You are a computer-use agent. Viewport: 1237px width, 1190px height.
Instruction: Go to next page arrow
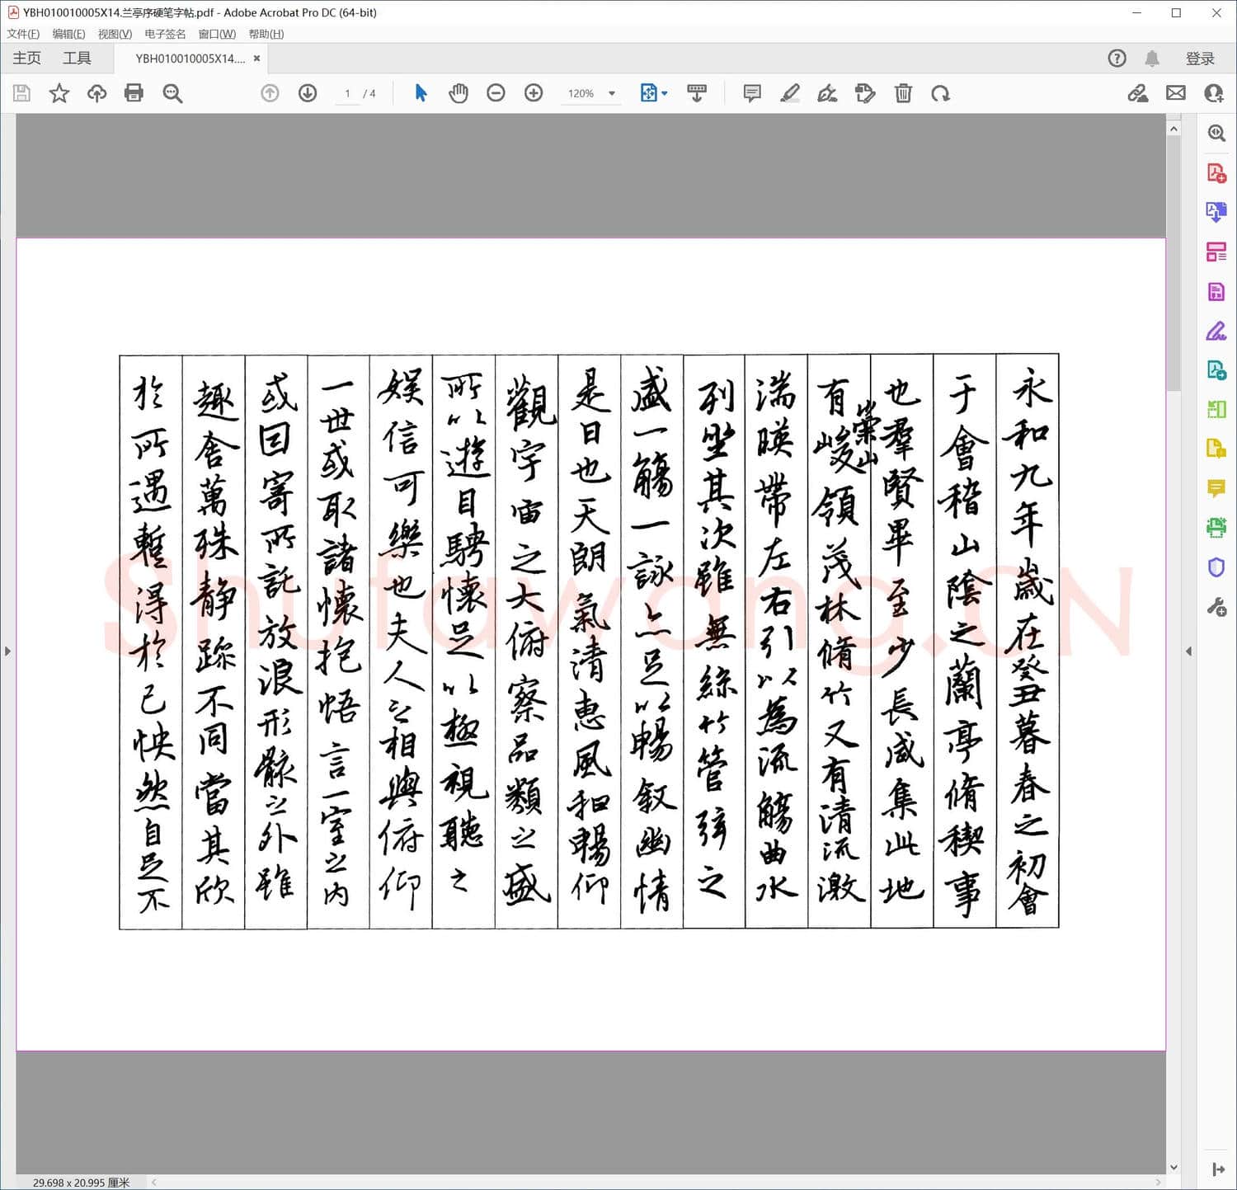tap(308, 93)
